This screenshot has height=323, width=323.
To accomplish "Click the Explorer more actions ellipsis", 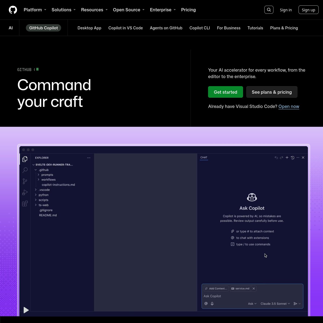I will tap(89, 158).
